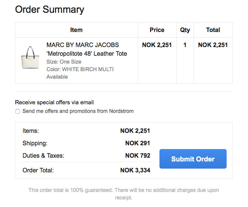
Task: Click the Size: One Size text
Action: click(64, 62)
